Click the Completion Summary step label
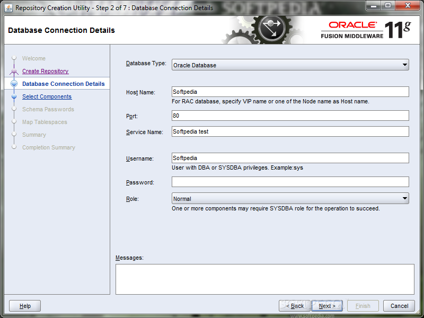 coord(49,147)
